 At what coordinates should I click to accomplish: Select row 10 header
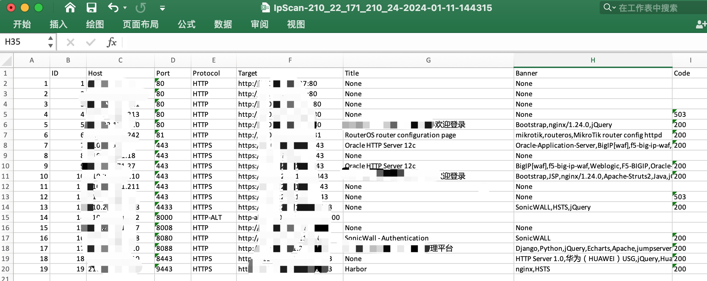point(6,166)
